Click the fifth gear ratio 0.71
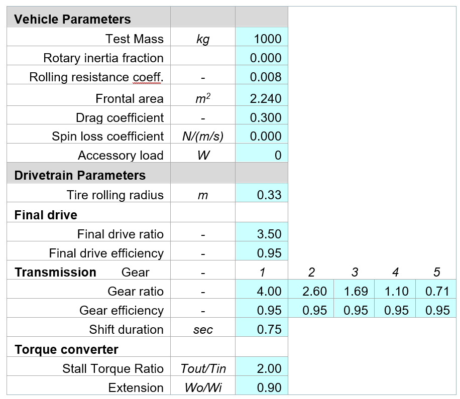This screenshot has width=460, height=399. tap(437, 291)
